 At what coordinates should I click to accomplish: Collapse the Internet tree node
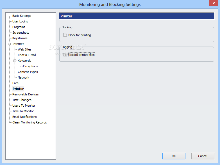pos(9,44)
